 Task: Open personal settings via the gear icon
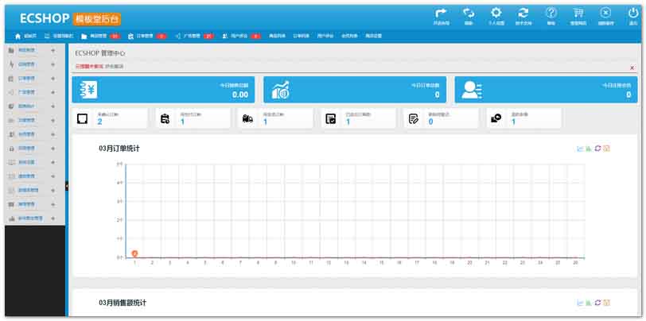coord(496,13)
